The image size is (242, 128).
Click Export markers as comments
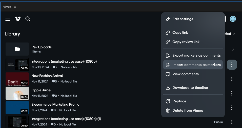click(196, 56)
